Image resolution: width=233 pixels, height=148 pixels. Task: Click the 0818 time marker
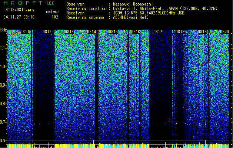click(180, 32)
